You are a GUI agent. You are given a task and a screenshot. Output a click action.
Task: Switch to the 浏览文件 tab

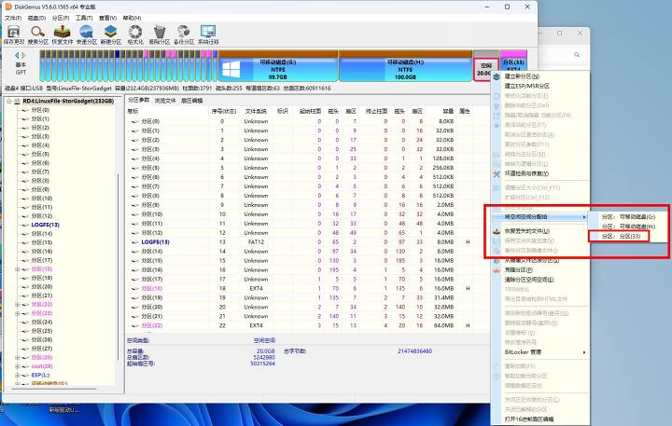coord(165,101)
